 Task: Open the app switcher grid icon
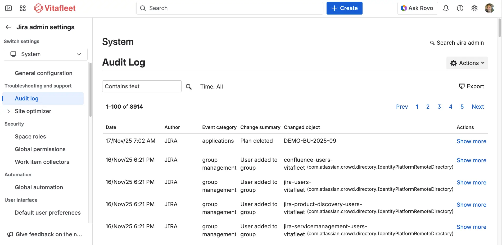[x=23, y=8]
